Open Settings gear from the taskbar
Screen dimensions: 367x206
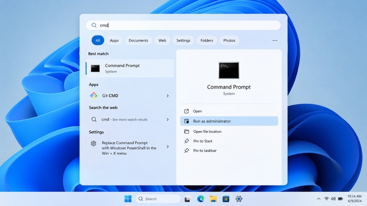pyautogui.click(x=239, y=199)
